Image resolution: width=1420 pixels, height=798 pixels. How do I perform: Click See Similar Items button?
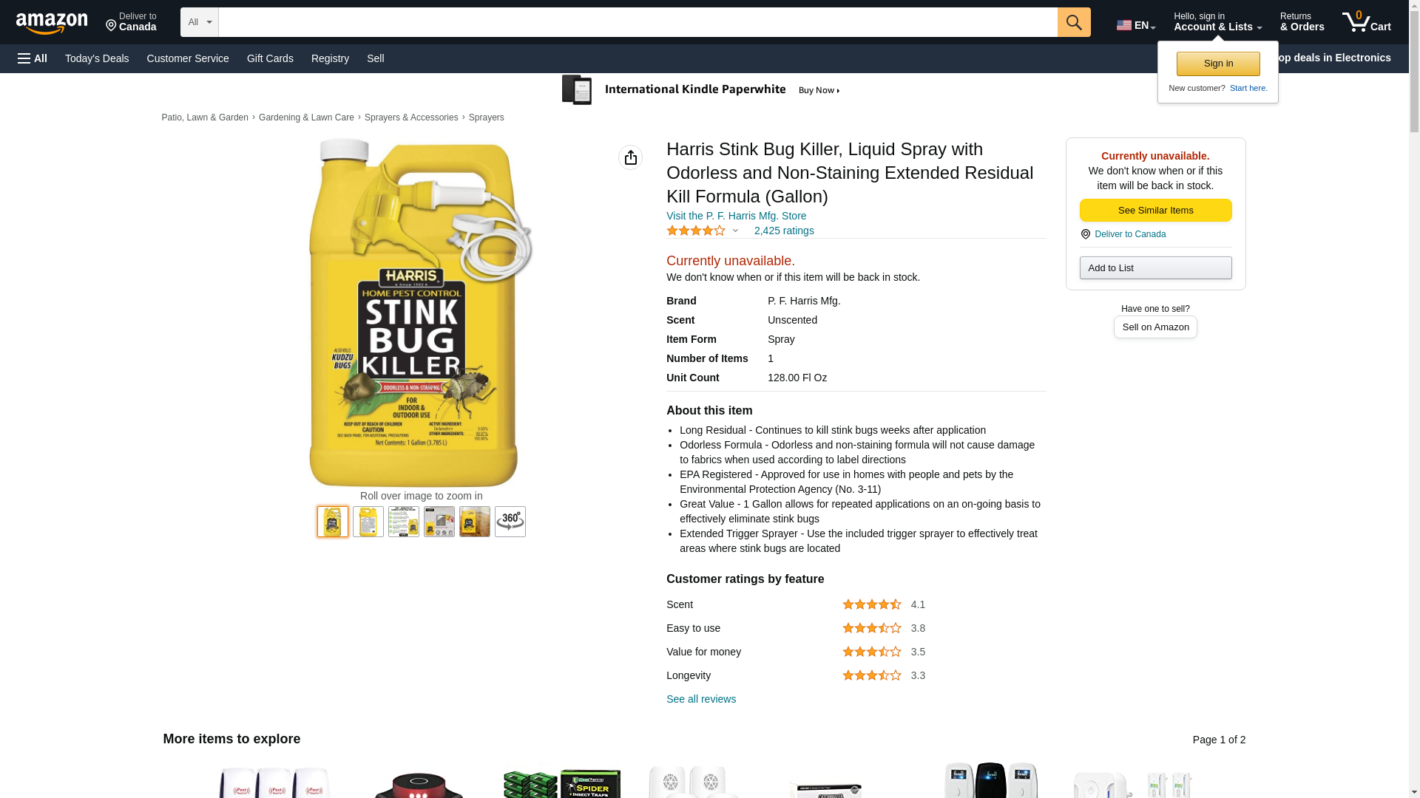click(1154, 211)
